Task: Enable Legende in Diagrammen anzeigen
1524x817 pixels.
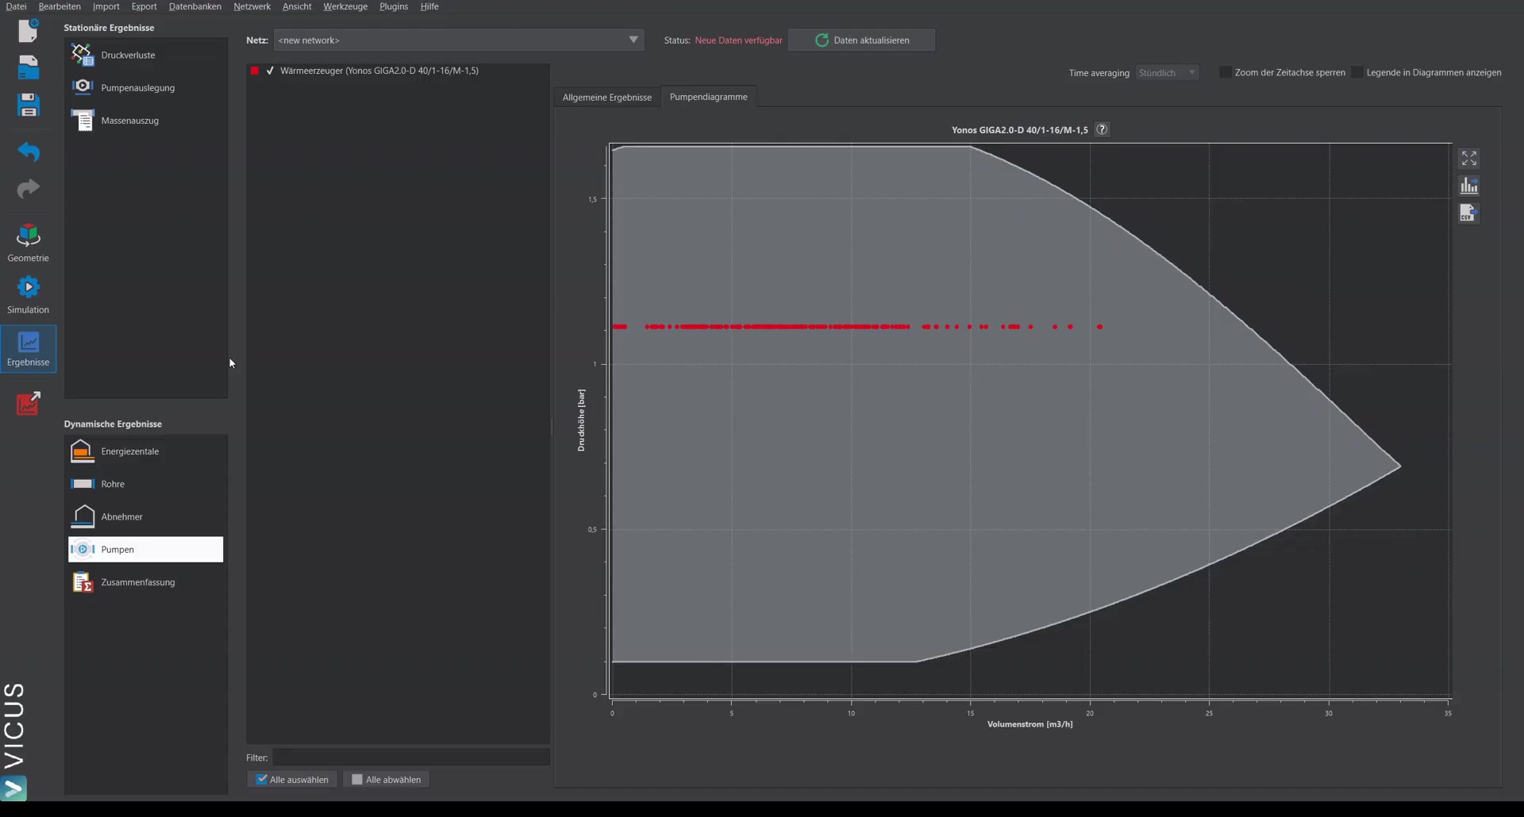Action: point(1357,72)
